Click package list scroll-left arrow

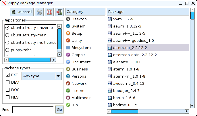pos(109,111)
